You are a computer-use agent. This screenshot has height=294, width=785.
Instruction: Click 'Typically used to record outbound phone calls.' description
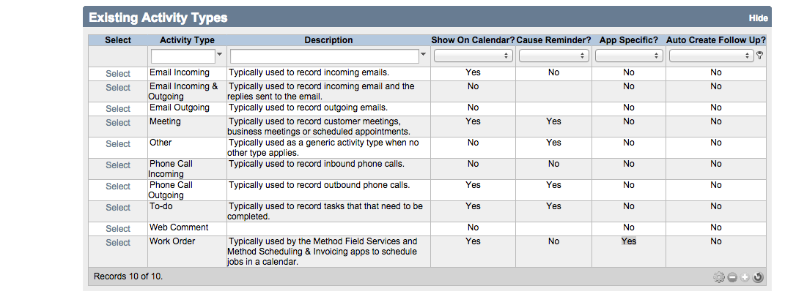click(320, 185)
